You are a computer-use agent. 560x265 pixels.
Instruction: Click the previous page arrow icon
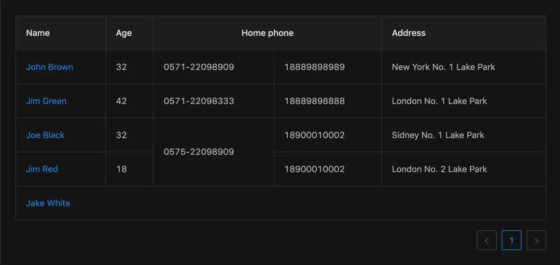pos(486,241)
